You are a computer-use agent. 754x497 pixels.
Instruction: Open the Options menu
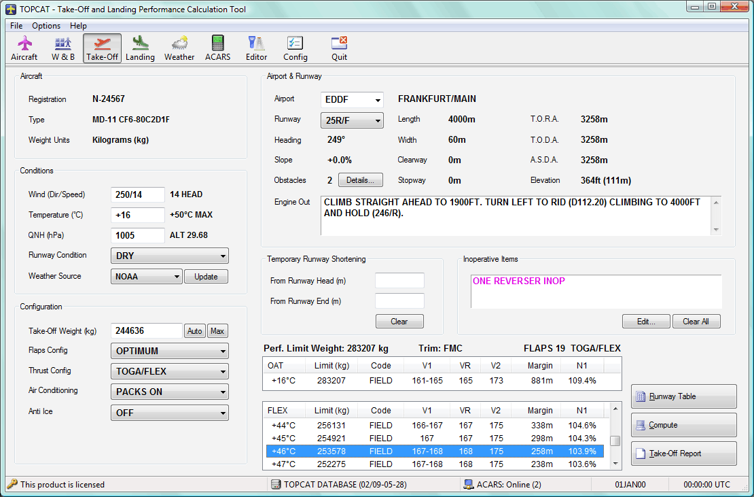point(46,26)
